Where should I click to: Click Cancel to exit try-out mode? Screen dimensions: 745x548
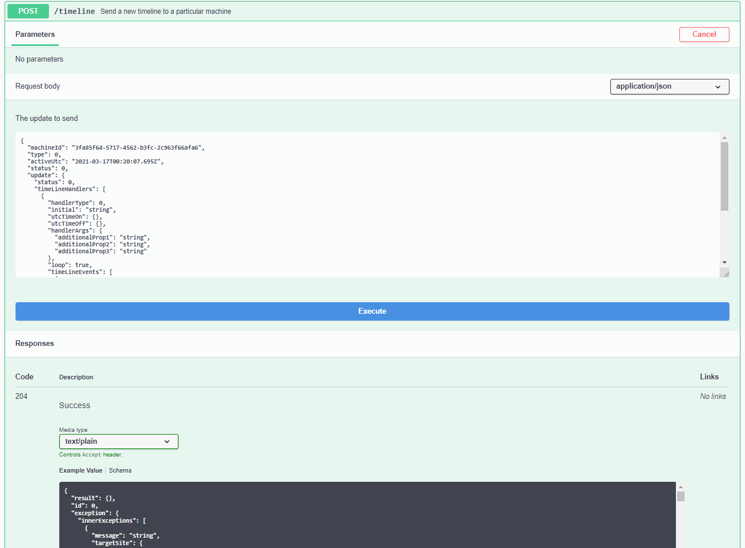[x=704, y=35]
